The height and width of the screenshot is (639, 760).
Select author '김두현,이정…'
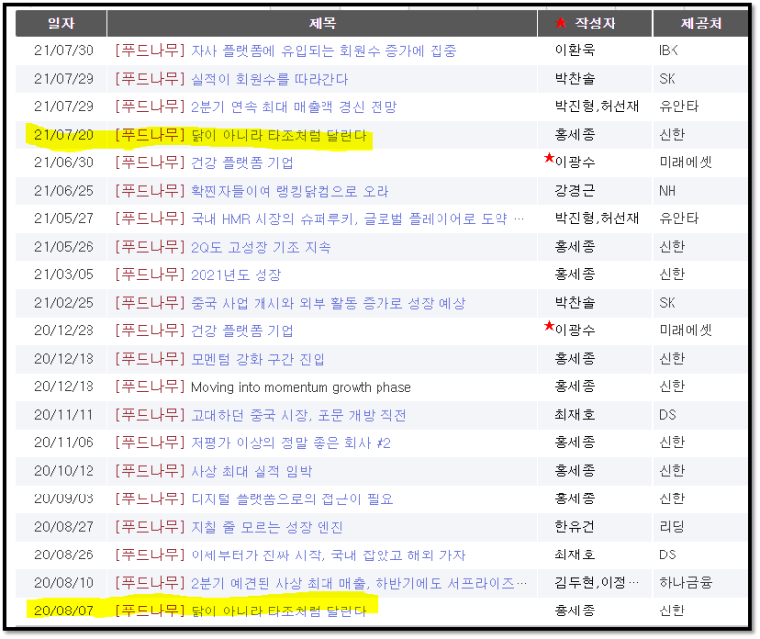coord(597,583)
